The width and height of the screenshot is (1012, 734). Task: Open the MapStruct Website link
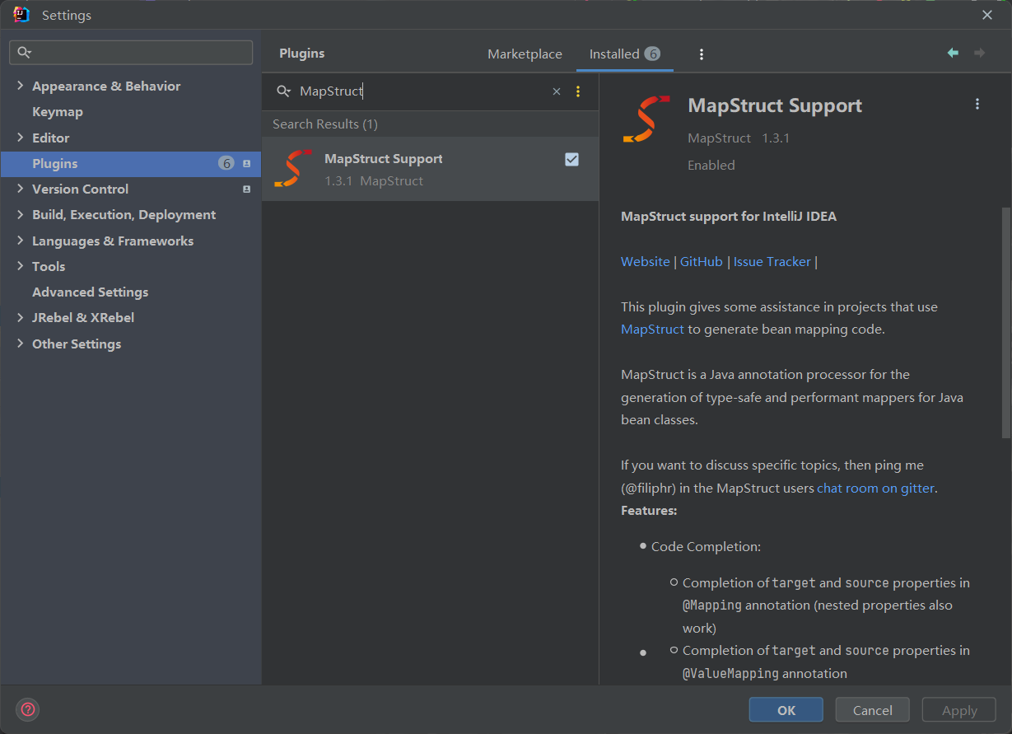pos(646,262)
